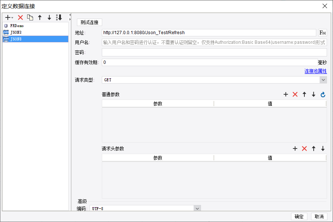Open the add data connection plus menu
Image resolution: width=333 pixels, height=222 pixels.
(x=9, y=17)
